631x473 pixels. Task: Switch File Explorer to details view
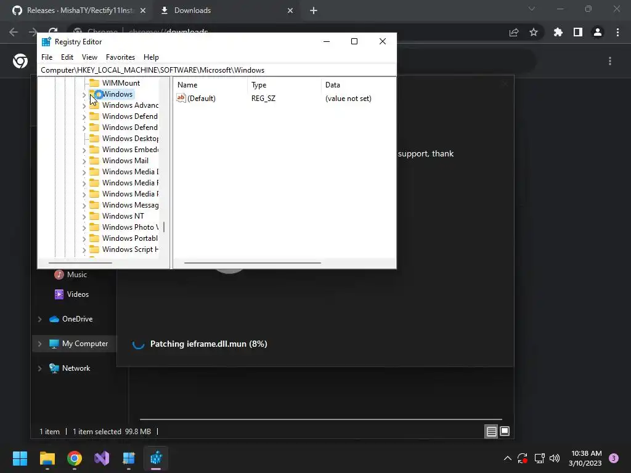click(x=491, y=432)
